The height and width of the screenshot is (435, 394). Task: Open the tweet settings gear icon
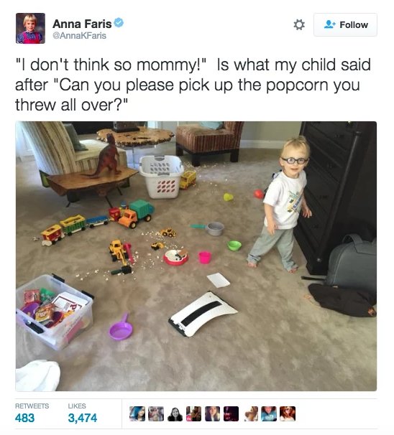pos(299,24)
